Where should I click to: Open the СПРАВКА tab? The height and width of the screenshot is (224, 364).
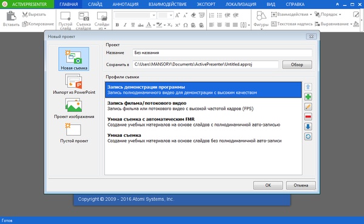[295, 4]
